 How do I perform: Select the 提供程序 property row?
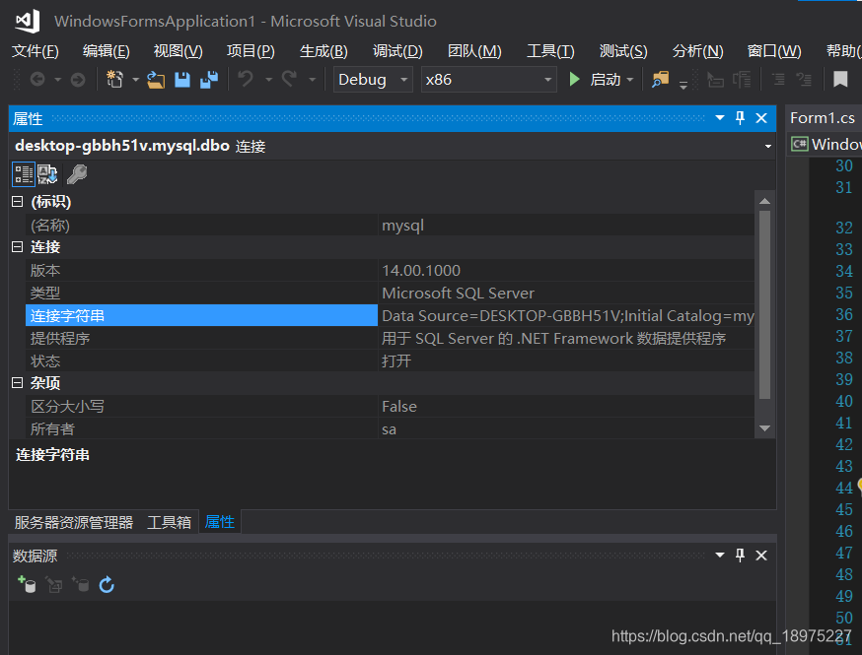pos(390,338)
